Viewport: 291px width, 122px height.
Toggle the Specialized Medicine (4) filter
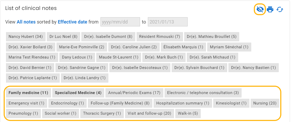78,93
